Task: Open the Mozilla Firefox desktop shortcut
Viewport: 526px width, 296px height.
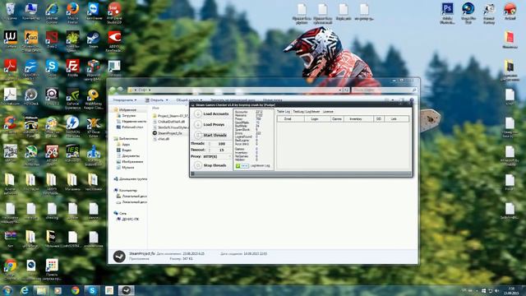Action: tap(72, 13)
